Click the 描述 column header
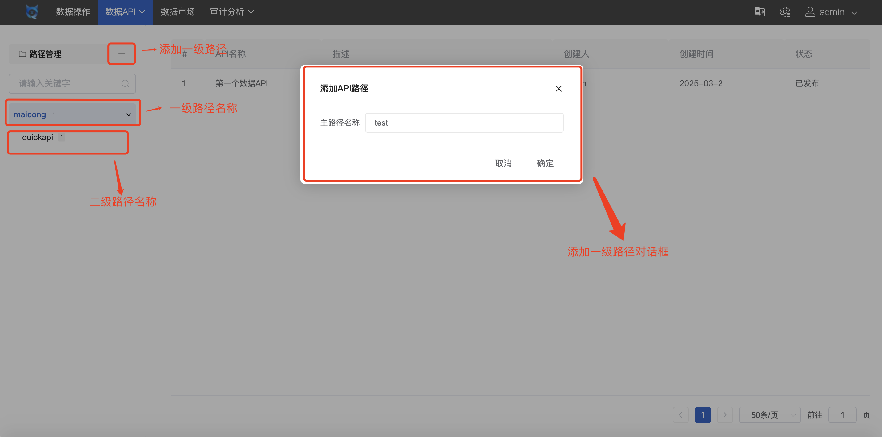This screenshot has width=882, height=437. point(341,54)
